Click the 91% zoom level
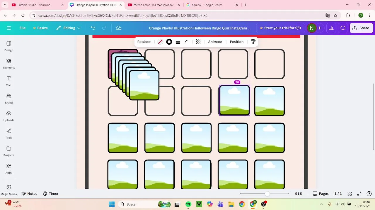 (x=299, y=194)
